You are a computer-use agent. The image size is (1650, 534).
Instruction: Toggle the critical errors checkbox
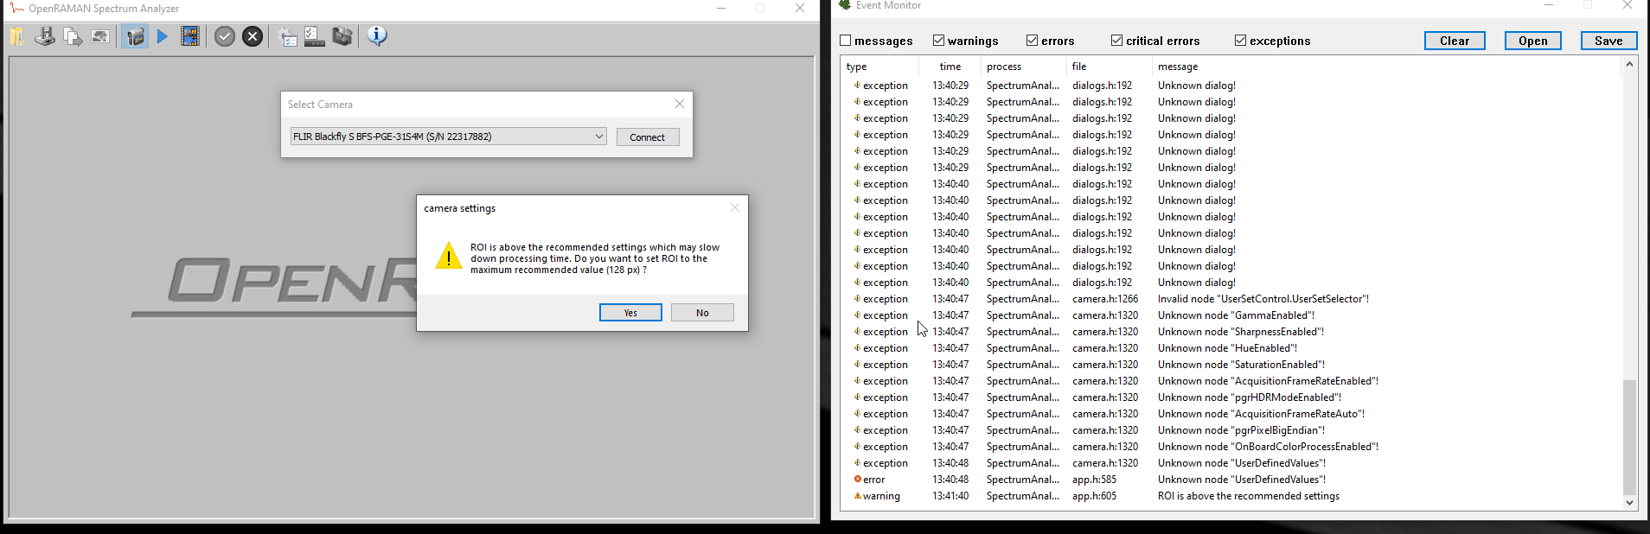1116,41
